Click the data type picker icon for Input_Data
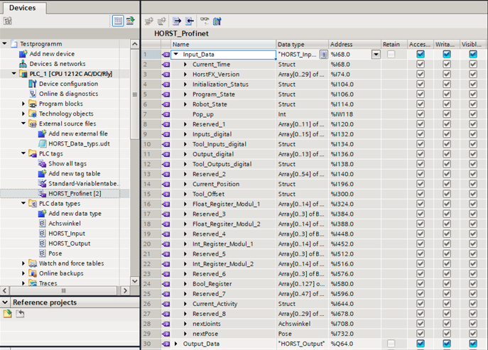This screenshot has height=350, width=488. click(323, 54)
